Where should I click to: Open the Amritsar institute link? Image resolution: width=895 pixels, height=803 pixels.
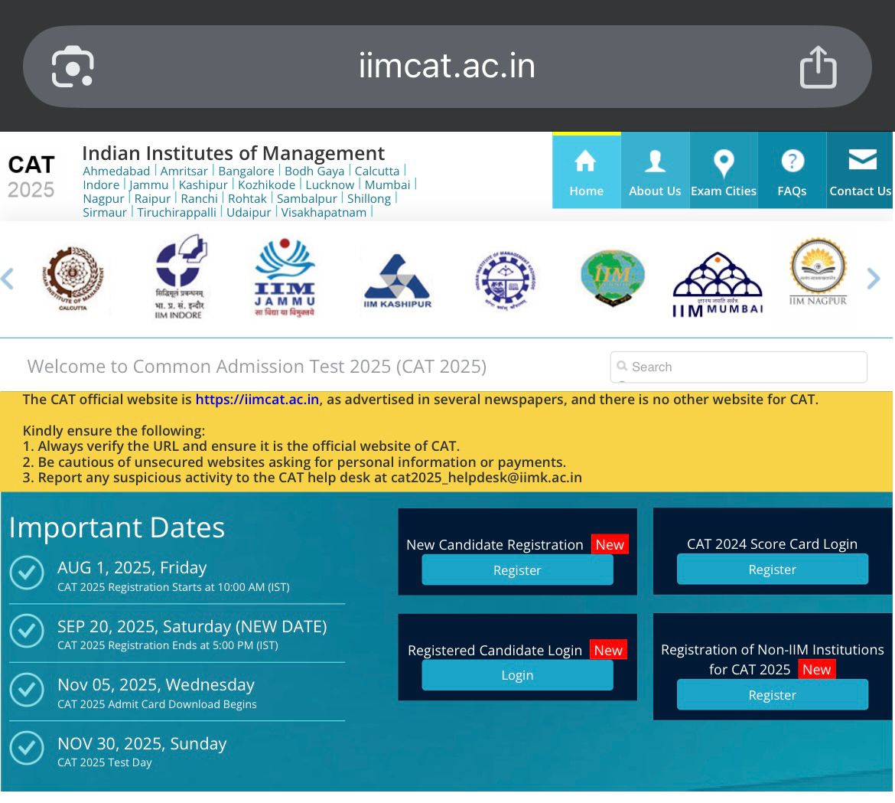click(x=184, y=171)
